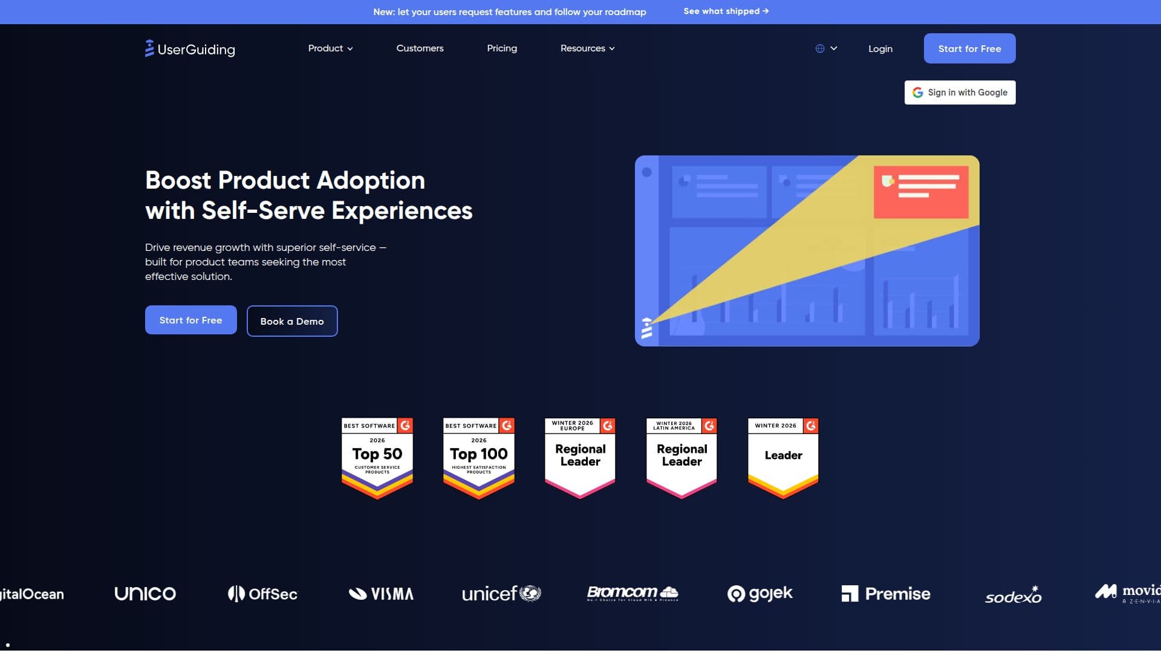Click the unicef logo
Image resolution: width=1161 pixels, height=653 pixels.
[x=501, y=594]
